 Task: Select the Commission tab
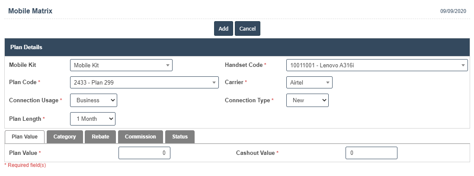(140, 137)
